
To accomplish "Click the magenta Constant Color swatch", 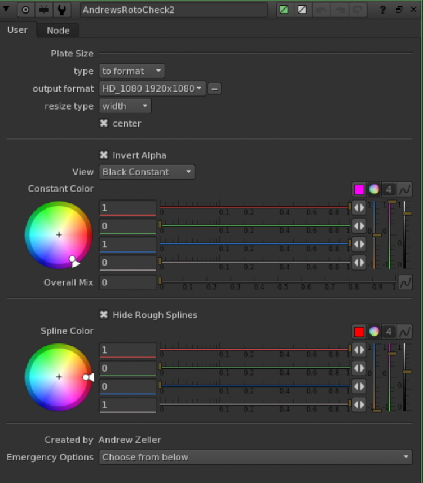I will [x=359, y=189].
